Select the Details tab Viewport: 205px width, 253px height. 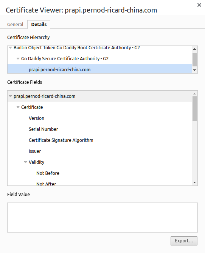pos(39,25)
